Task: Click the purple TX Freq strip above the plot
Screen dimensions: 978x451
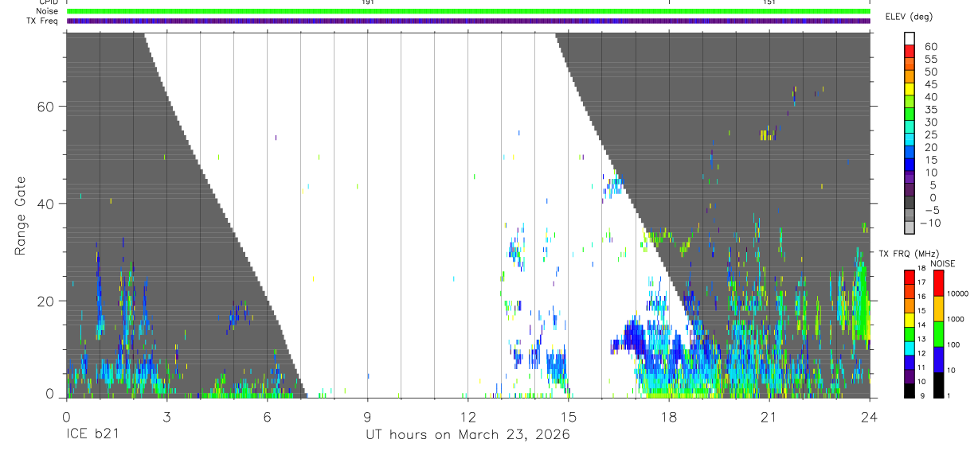Action: (x=468, y=21)
